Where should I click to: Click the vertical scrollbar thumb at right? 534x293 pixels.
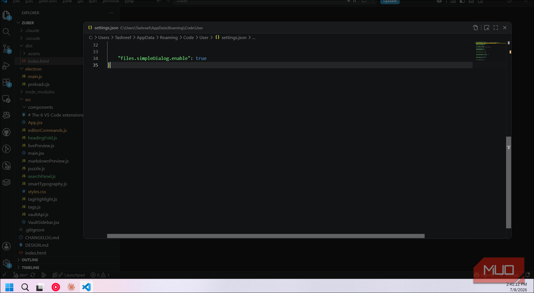coord(509,182)
